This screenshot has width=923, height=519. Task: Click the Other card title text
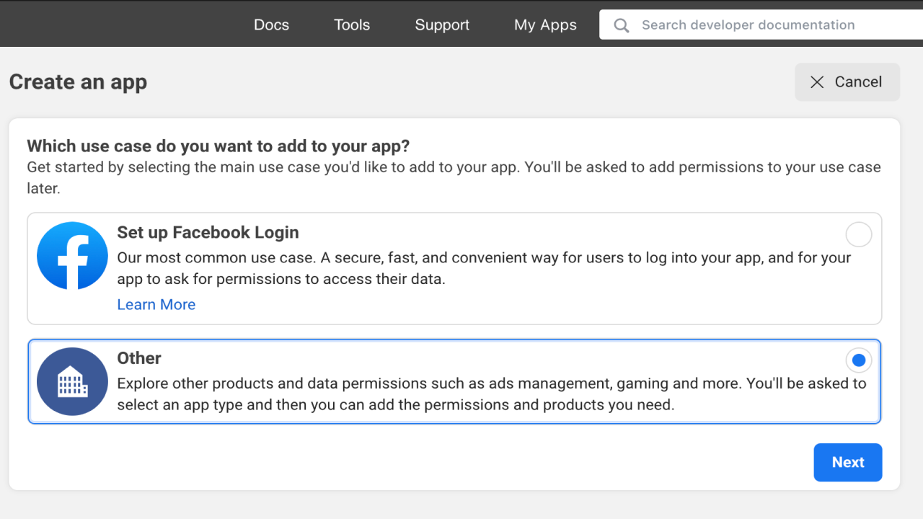139,358
